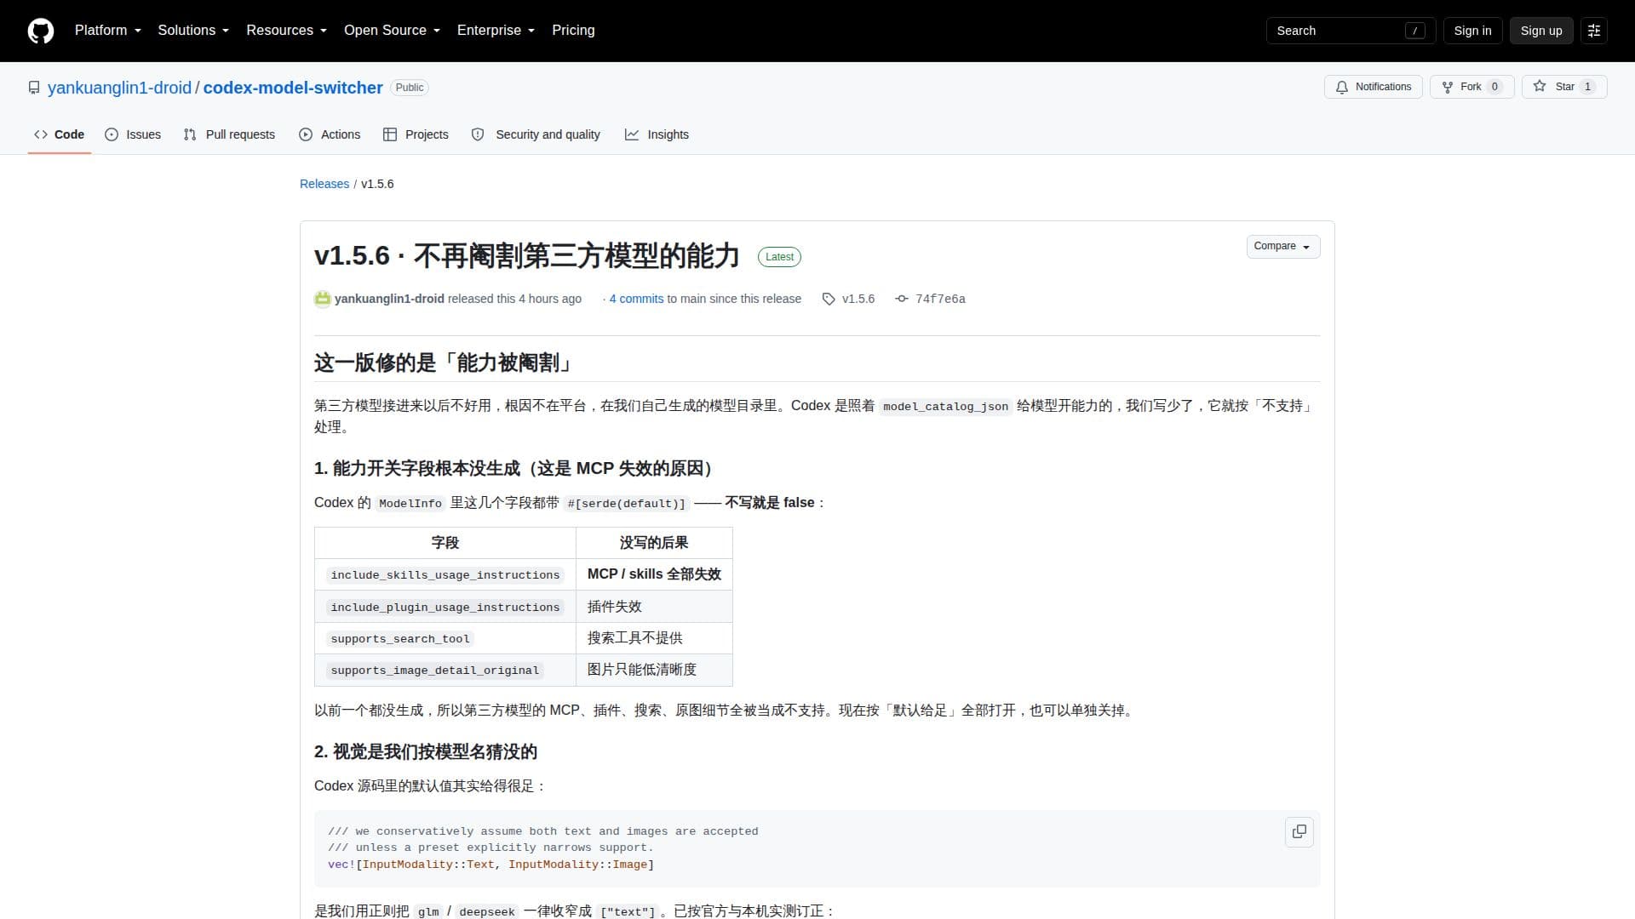
Task: Click the Pull requests tab icon
Action: coord(190,134)
